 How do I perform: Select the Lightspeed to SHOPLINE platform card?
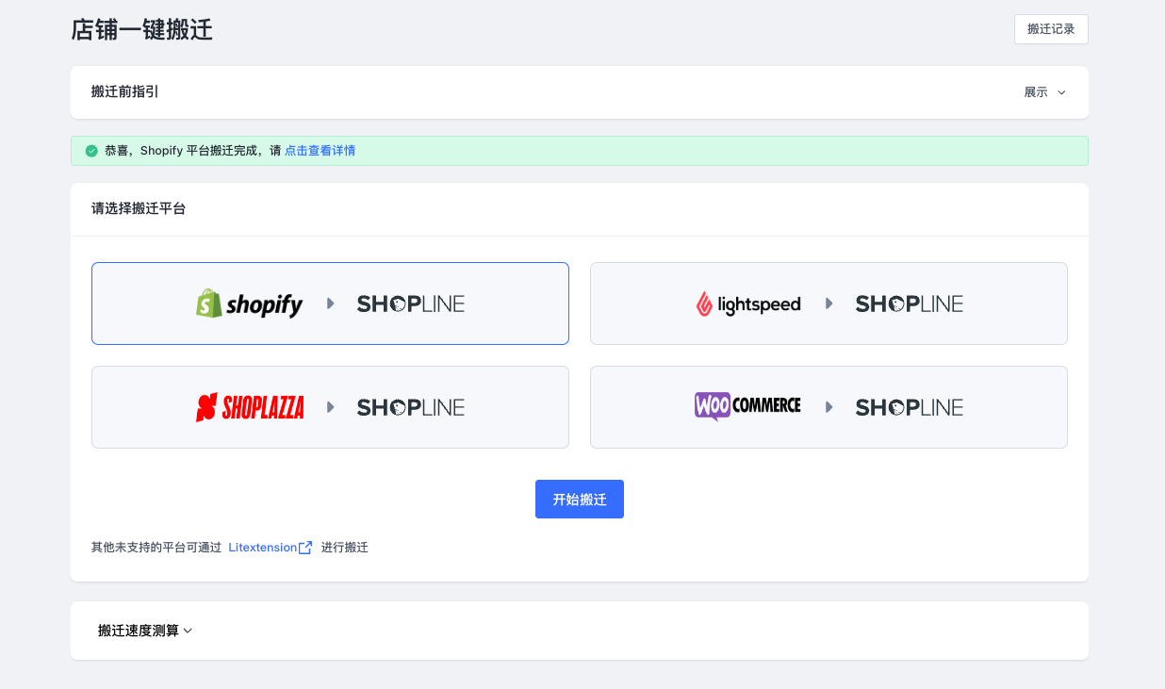pyautogui.click(x=829, y=303)
